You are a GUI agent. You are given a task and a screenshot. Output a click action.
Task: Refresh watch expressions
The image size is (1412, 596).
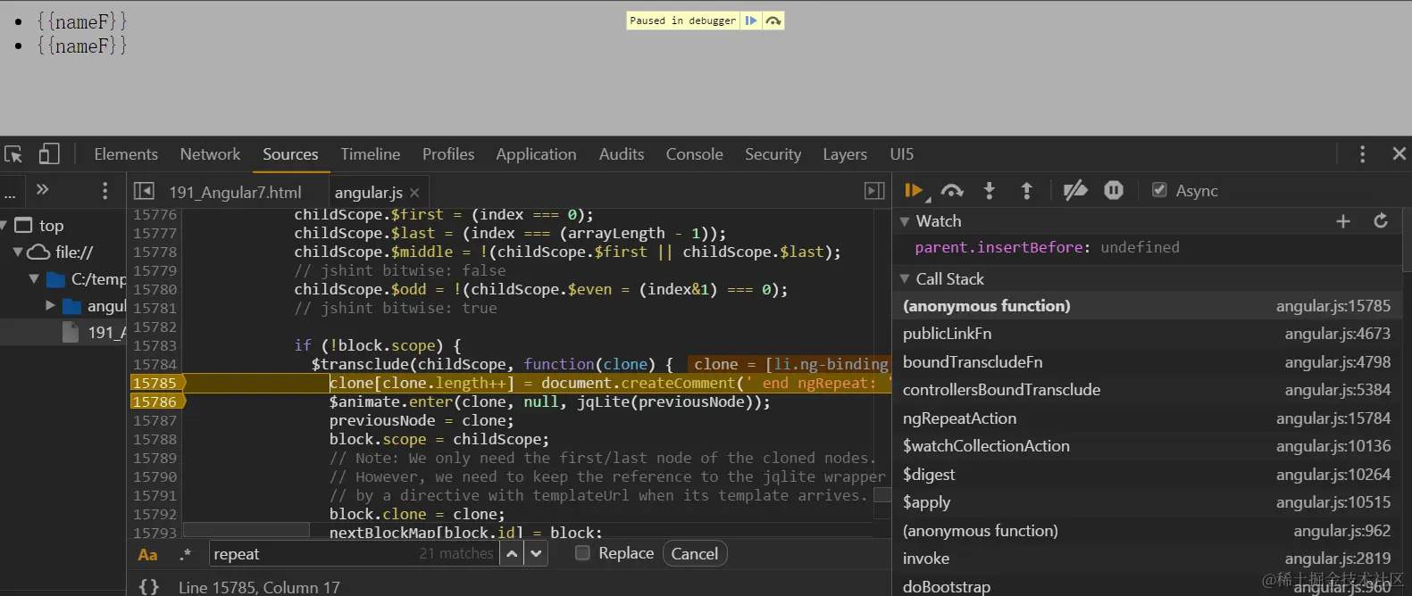click(1381, 220)
